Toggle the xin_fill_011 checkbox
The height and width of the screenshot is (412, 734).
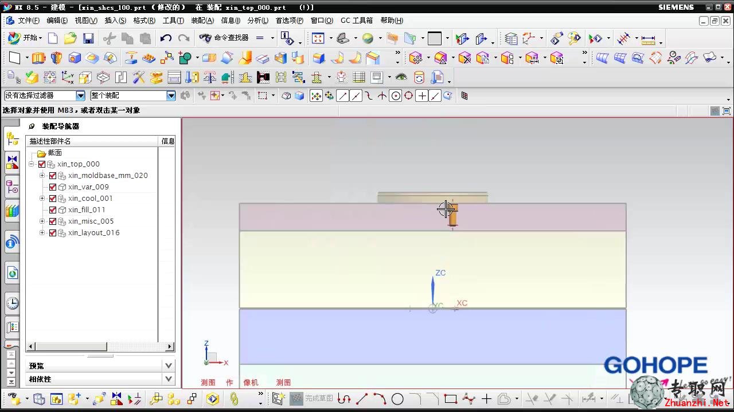53,210
